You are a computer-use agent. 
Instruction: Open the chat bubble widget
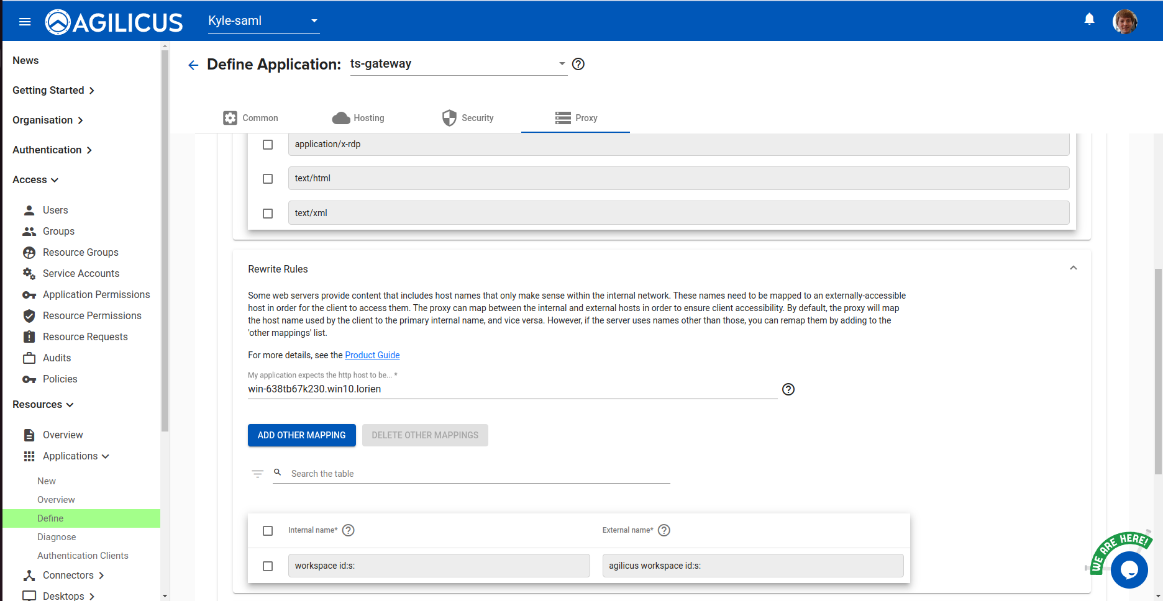pos(1129,570)
